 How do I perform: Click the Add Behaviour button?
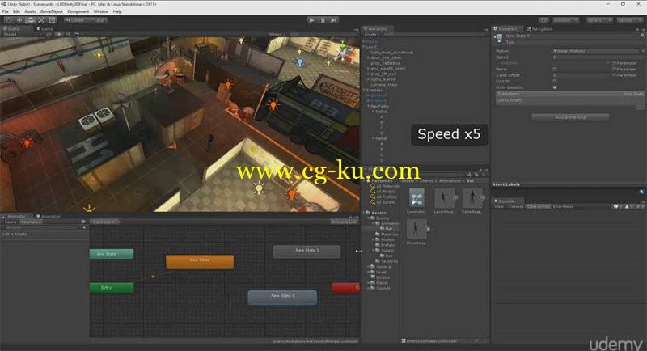click(x=570, y=117)
